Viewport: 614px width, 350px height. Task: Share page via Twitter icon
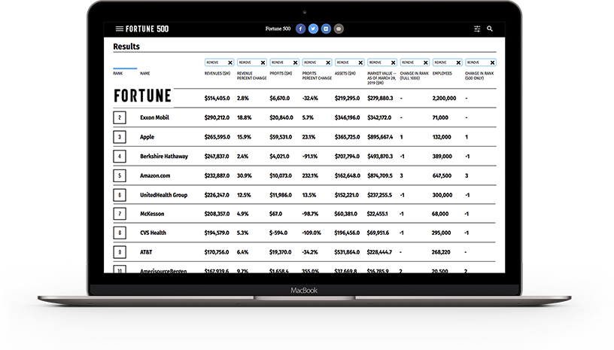tap(313, 29)
